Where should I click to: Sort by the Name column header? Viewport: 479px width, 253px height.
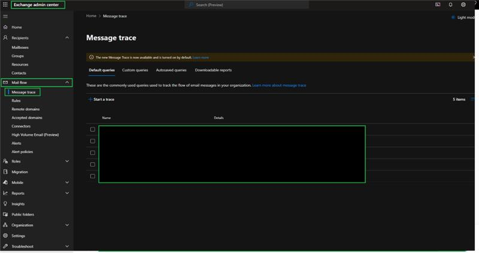(107, 118)
